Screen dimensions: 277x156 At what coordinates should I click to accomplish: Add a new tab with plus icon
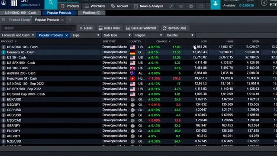point(70,20)
